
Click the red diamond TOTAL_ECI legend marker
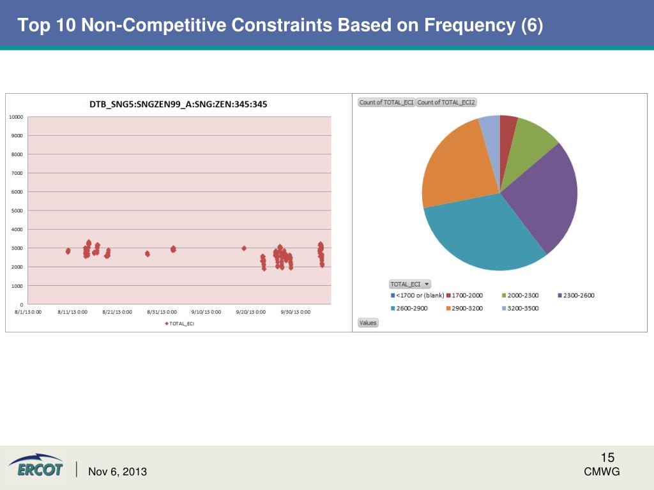click(167, 323)
